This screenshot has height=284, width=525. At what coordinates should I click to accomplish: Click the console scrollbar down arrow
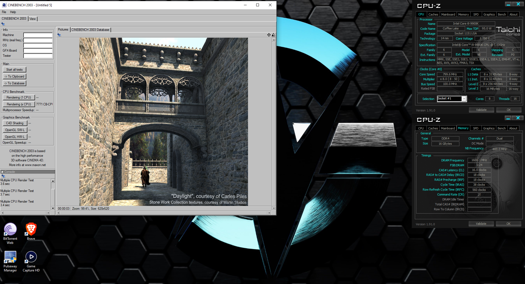coord(53,208)
